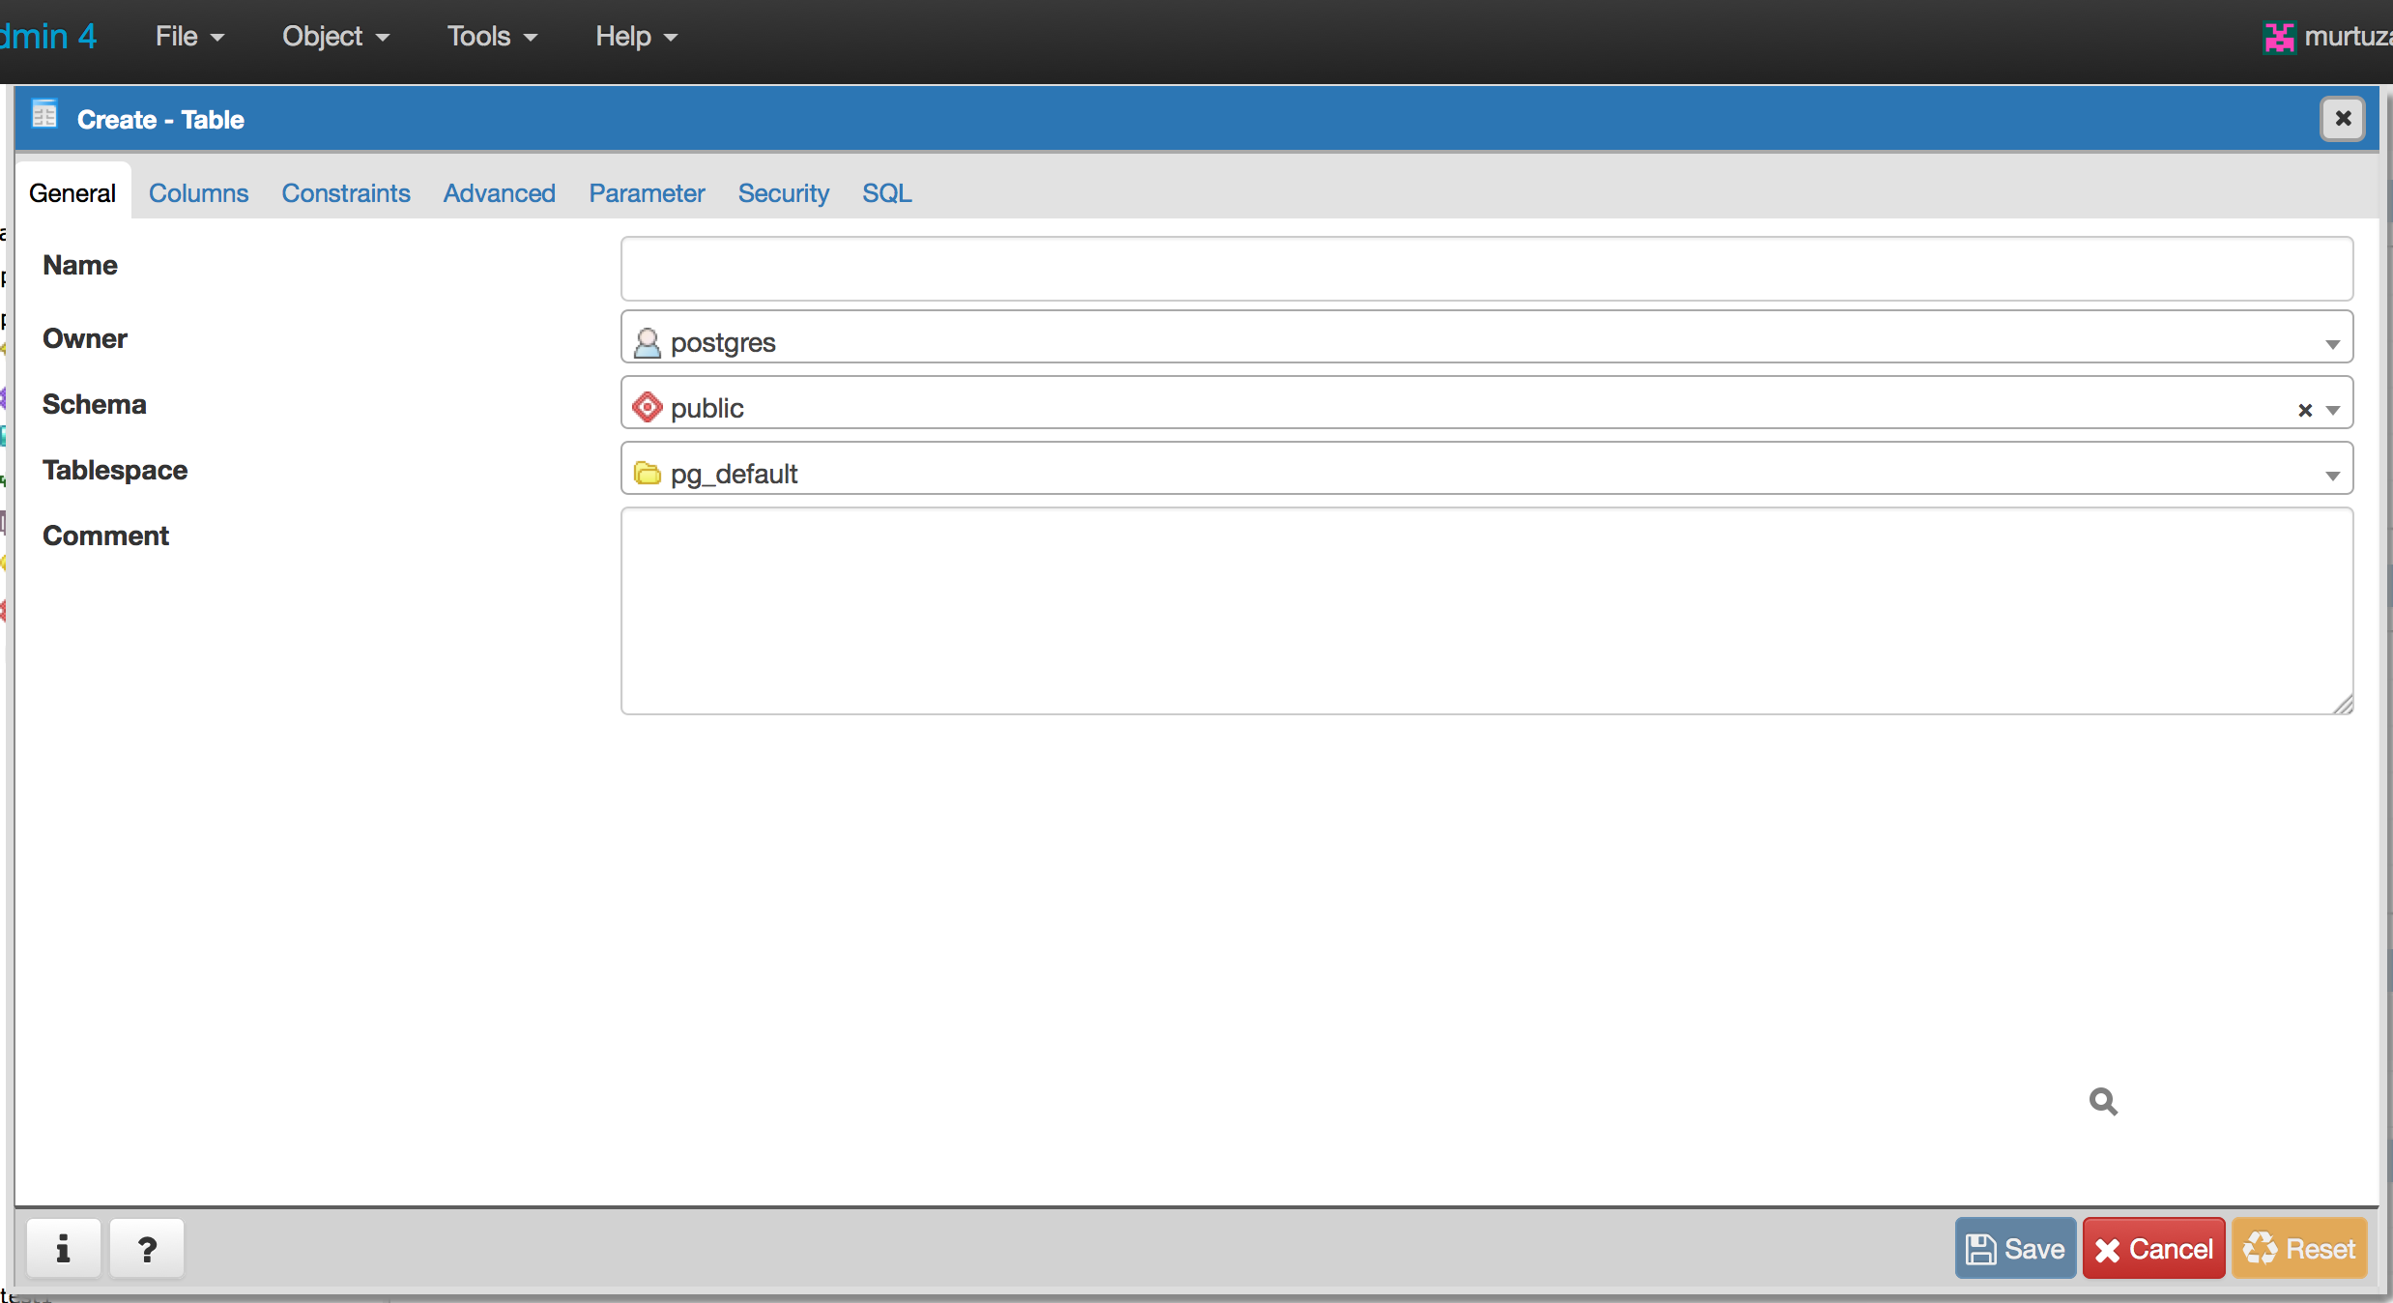
Task: Click into the Name input field
Action: pos(1486,269)
